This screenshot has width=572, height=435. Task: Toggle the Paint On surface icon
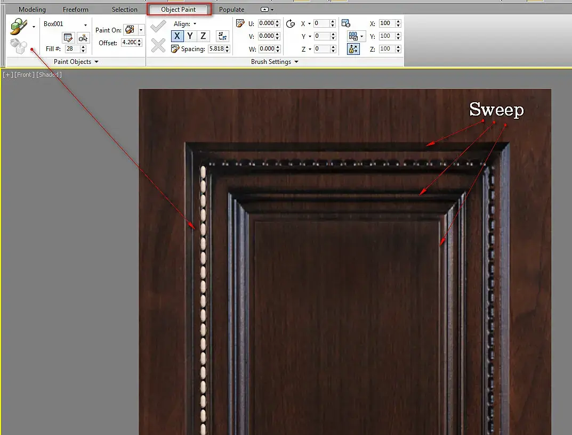pyautogui.click(x=130, y=30)
